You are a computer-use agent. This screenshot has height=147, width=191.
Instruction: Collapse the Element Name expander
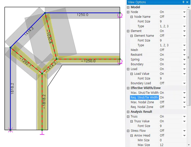point(131,36)
